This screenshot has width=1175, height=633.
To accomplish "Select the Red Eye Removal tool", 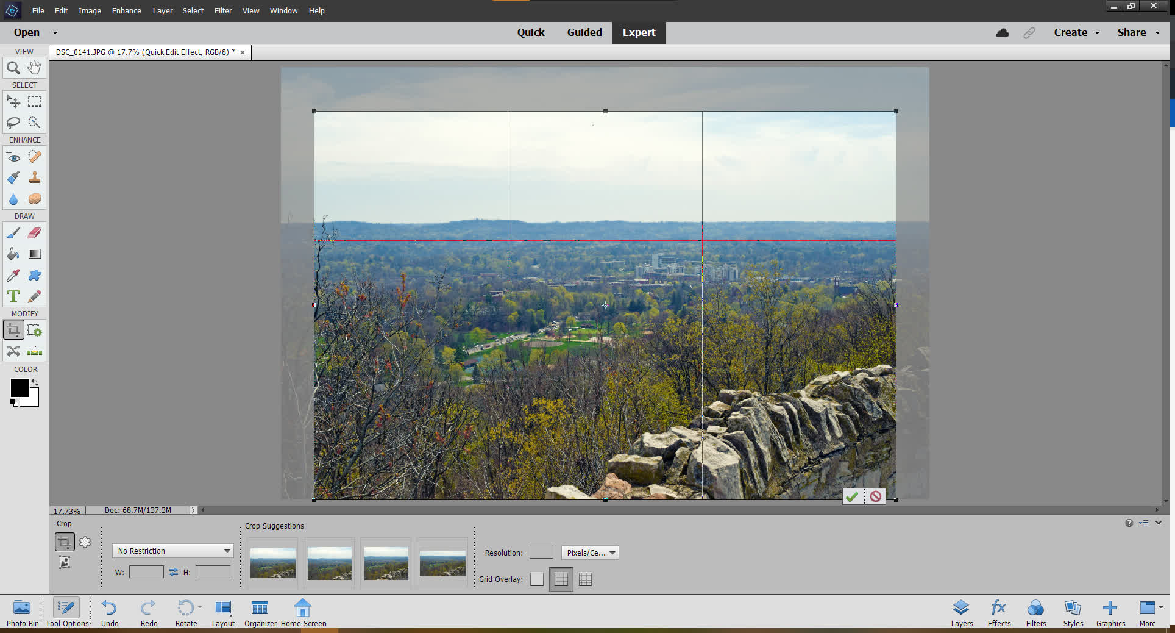I will tap(13, 157).
